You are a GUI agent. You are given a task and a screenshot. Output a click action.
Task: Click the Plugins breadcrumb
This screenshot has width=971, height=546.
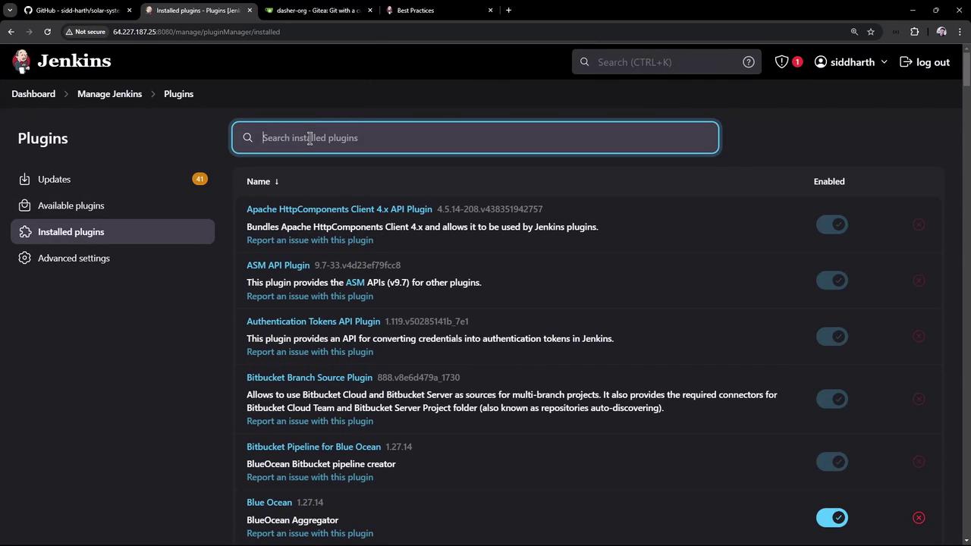point(178,94)
